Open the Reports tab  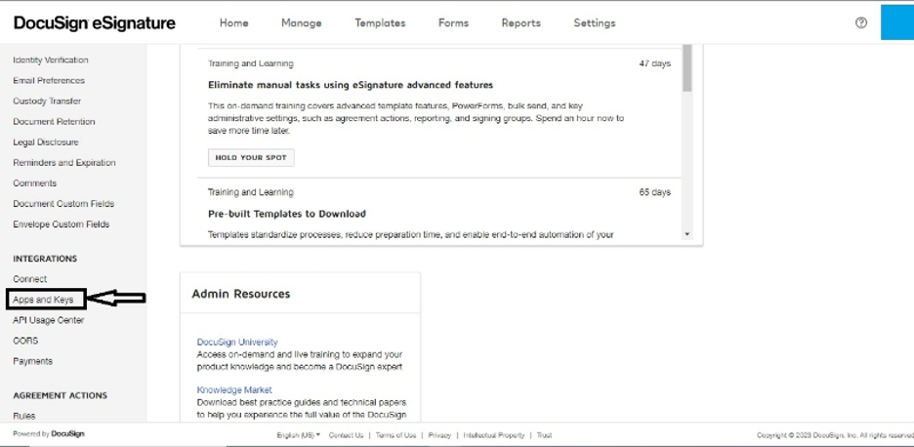pyautogui.click(x=521, y=23)
